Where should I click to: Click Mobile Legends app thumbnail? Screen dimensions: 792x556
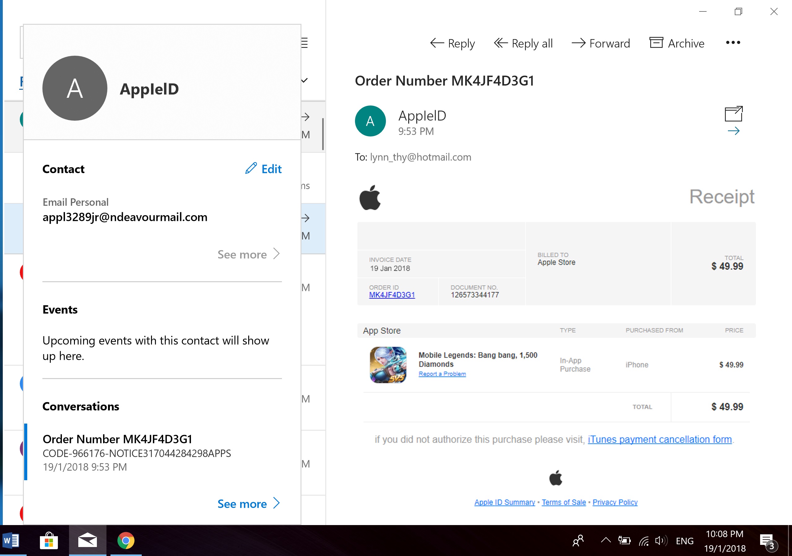(x=388, y=365)
